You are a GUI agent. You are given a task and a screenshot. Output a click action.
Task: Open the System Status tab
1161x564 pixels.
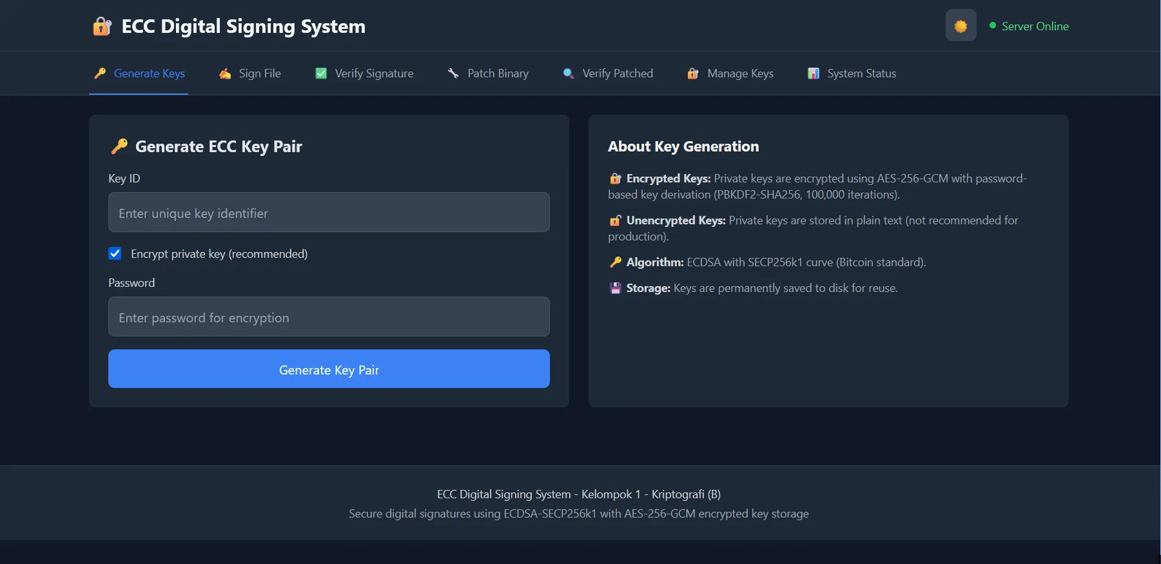point(861,73)
